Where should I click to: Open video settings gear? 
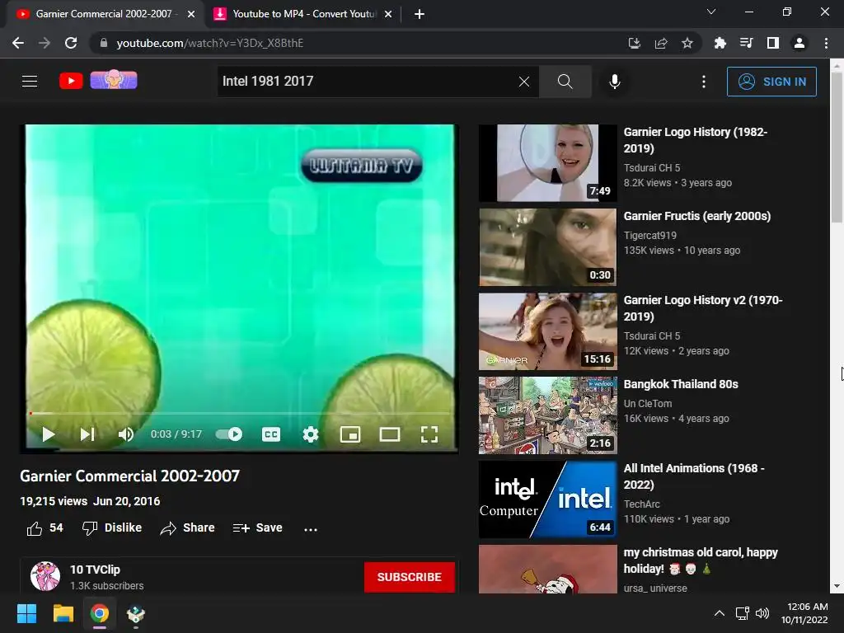tap(311, 434)
